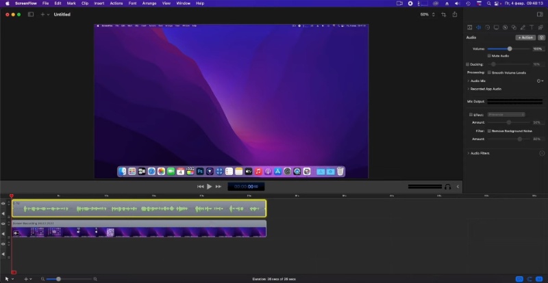Open the Effect preset dropdown
The width and height of the screenshot is (548, 283).
(506, 114)
